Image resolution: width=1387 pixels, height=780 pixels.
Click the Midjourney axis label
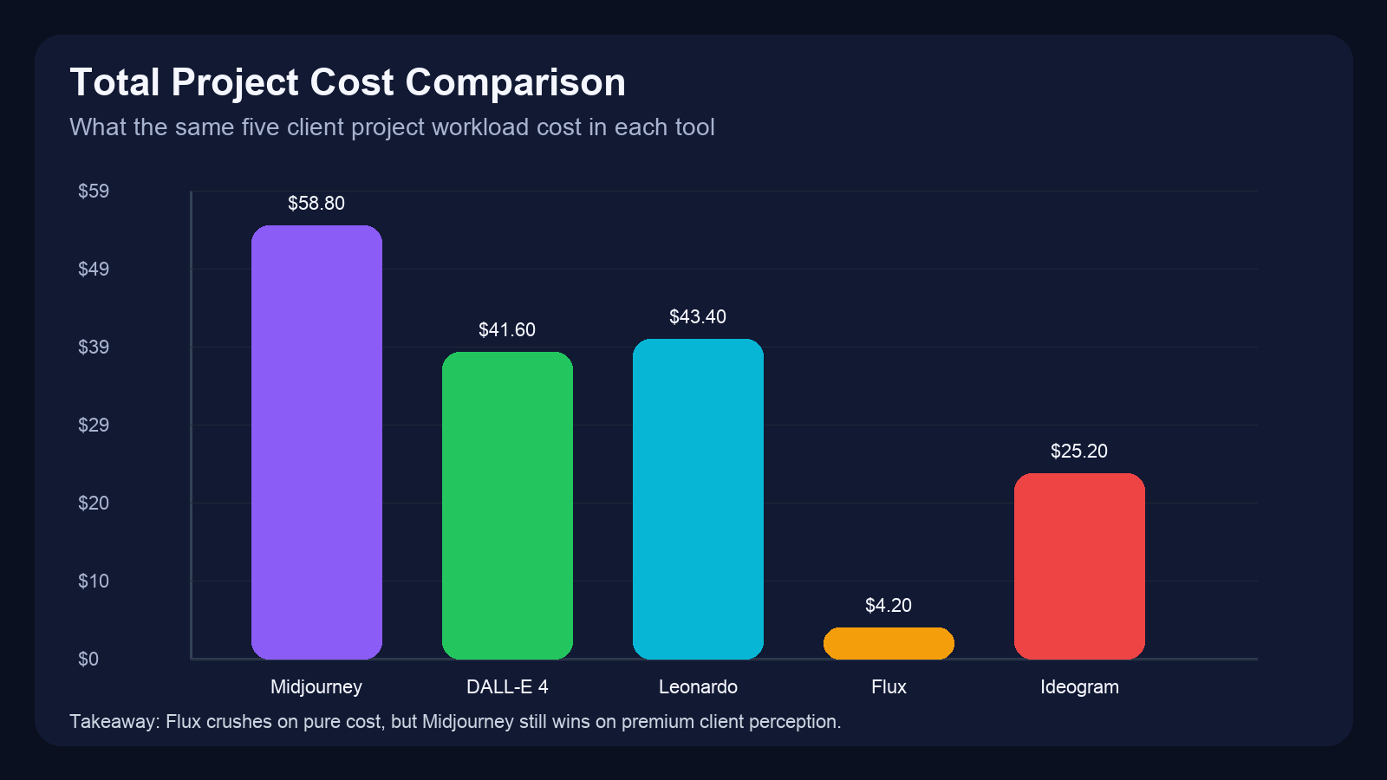tap(316, 686)
